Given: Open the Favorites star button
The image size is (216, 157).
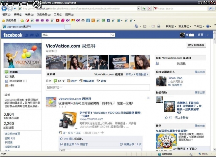Looking at the screenshot, I should (x=9, y=21).
